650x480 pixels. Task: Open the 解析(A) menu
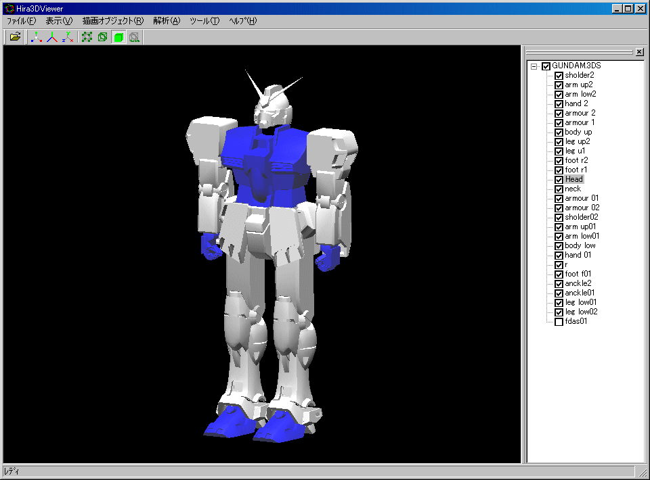pos(167,21)
